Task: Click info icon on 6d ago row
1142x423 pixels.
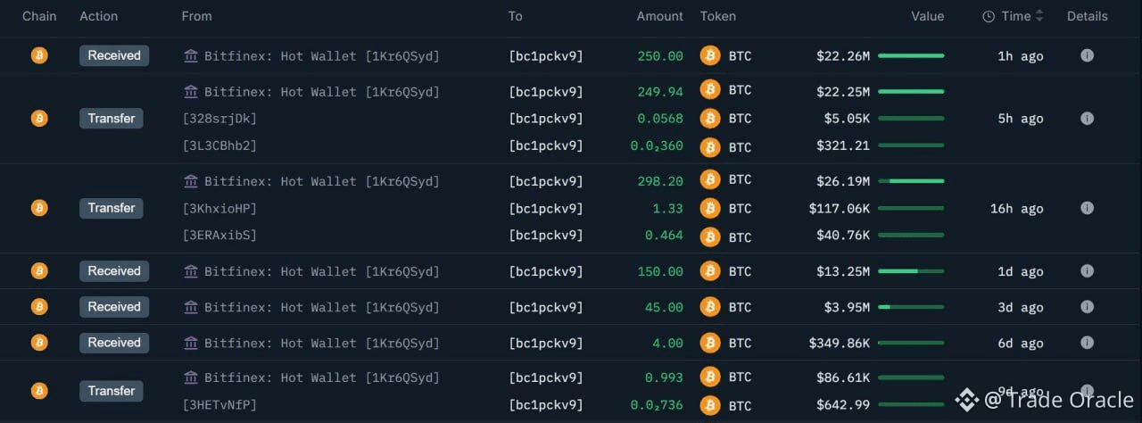Action: click(1087, 343)
